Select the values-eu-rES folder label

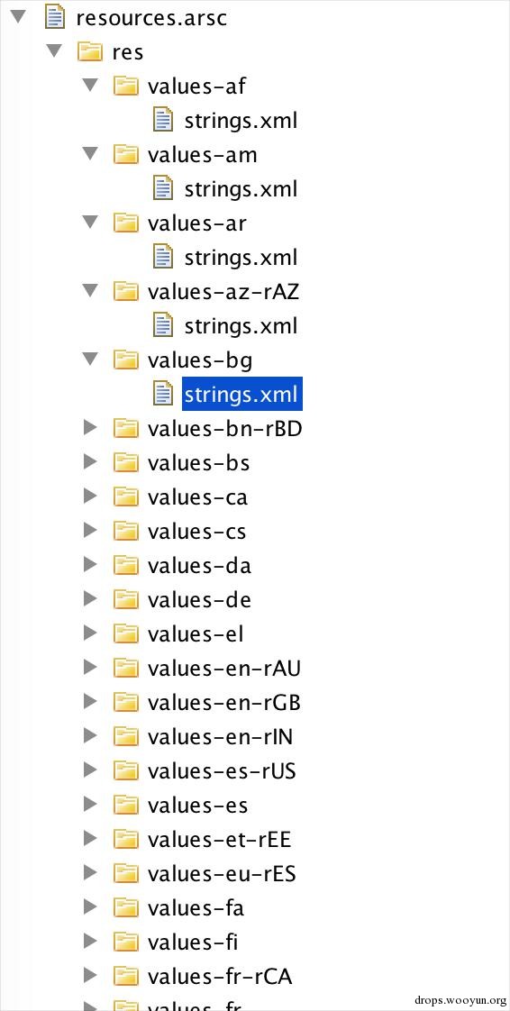[x=221, y=874]
